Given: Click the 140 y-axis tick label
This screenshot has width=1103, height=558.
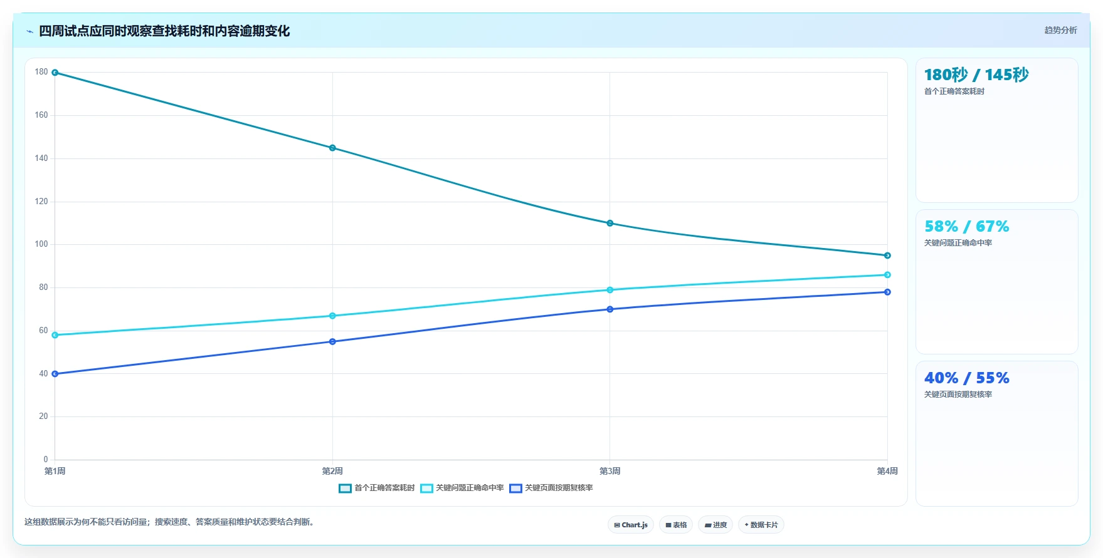Looking at the screenshot, I should coord(41,158).
